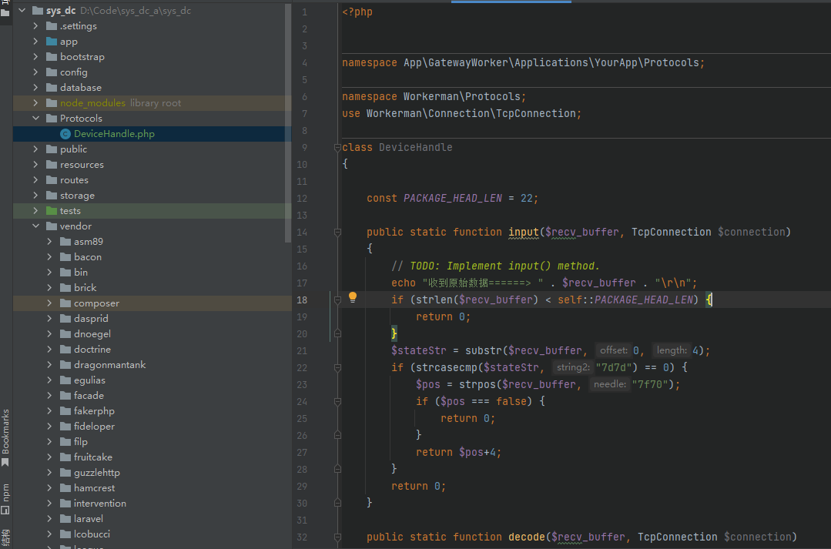
Task: Fold the DeviceHandle class block
Action: coord(337,147)
